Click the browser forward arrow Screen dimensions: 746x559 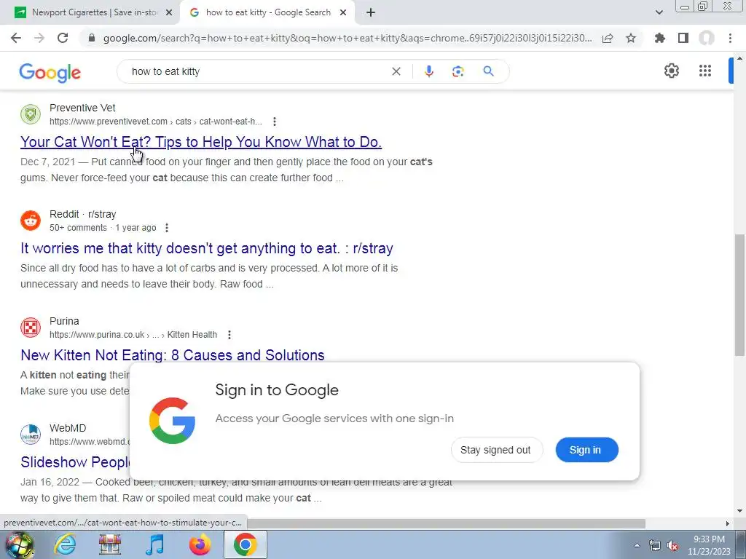click(x=39, y=38)
